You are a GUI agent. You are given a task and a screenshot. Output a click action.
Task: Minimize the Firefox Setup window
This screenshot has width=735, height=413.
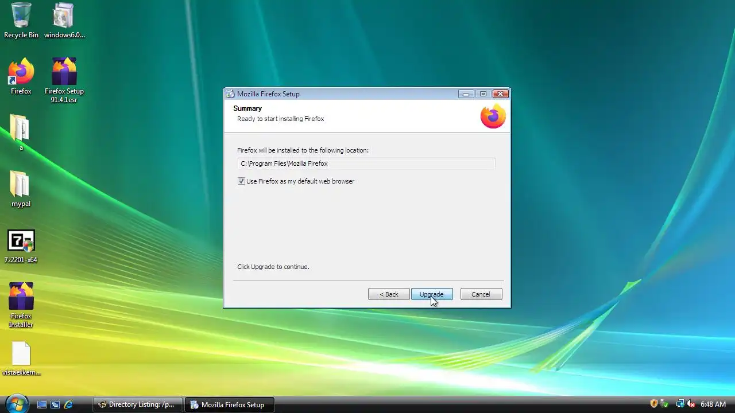(x=466, y=94)
